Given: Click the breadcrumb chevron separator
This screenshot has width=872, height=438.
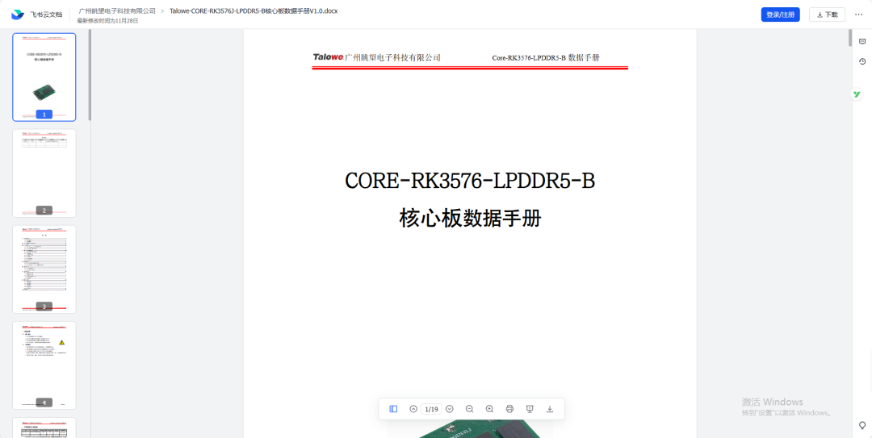Looking at the screenshot, I should 162,10.
